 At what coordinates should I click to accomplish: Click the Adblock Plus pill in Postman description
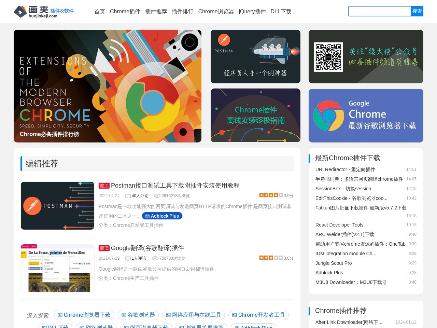click(162, 216)
